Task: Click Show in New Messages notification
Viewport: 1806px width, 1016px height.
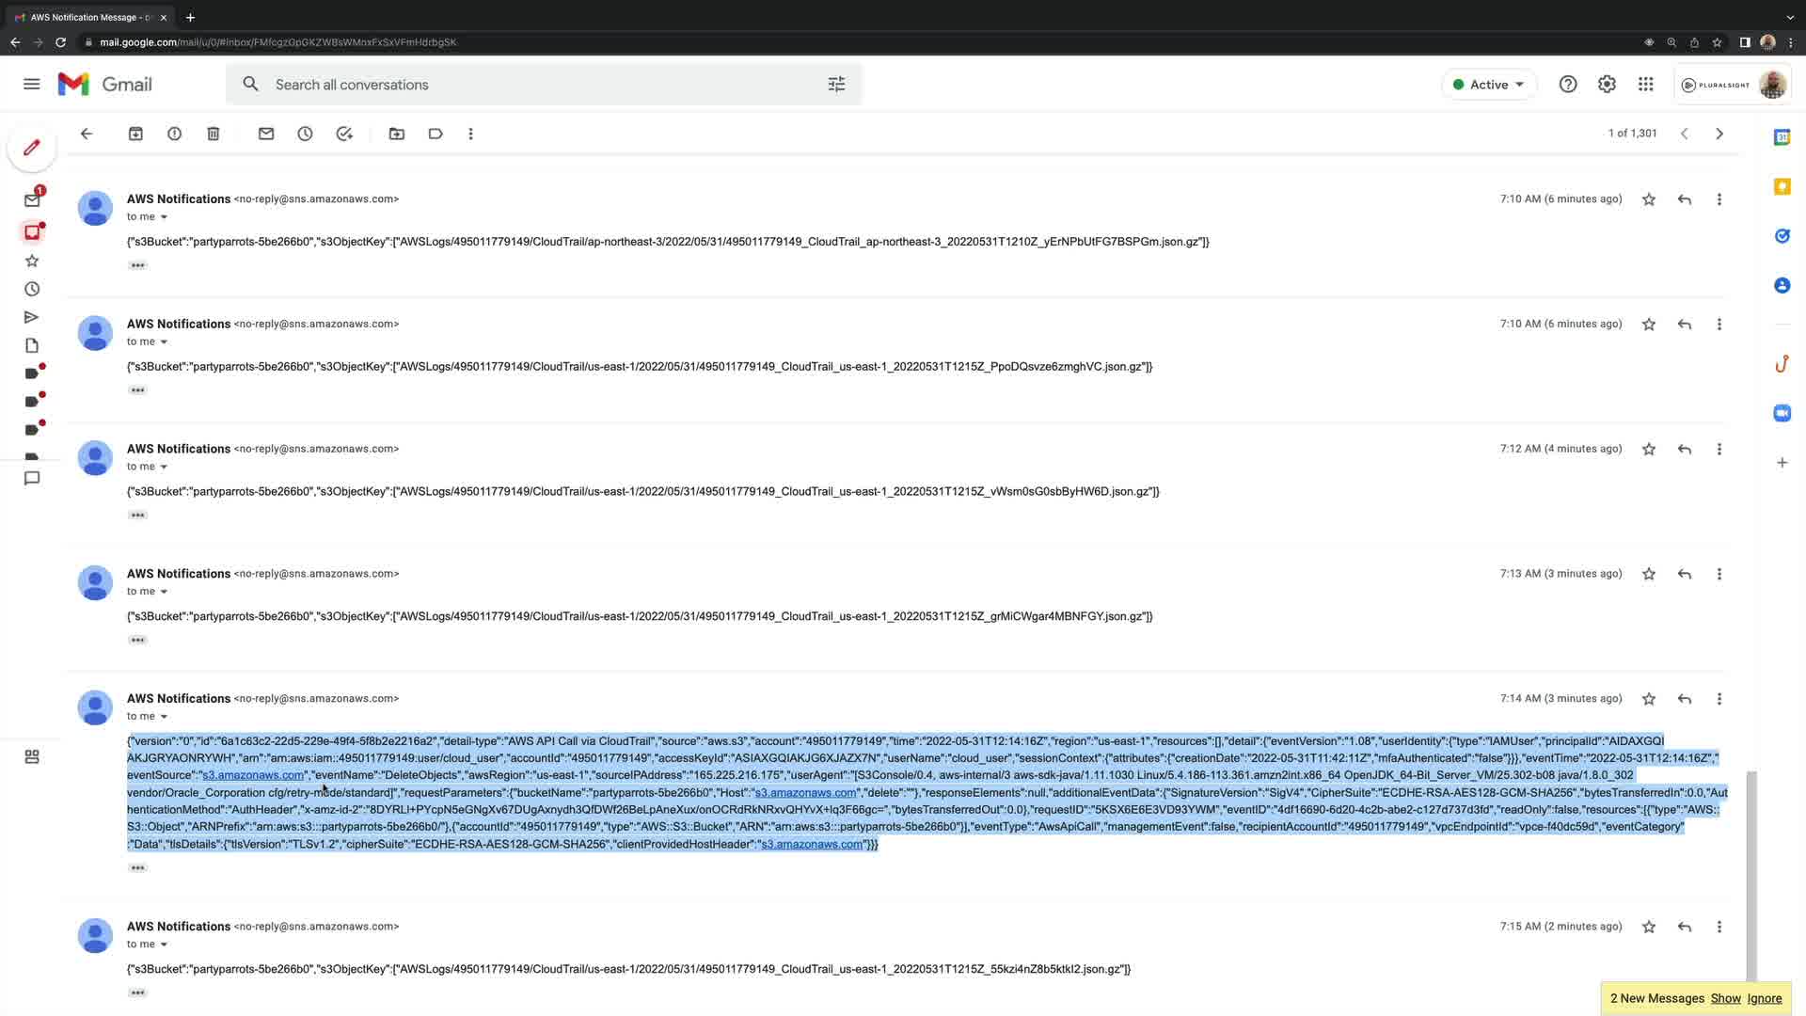Action: pos(1725,998)
